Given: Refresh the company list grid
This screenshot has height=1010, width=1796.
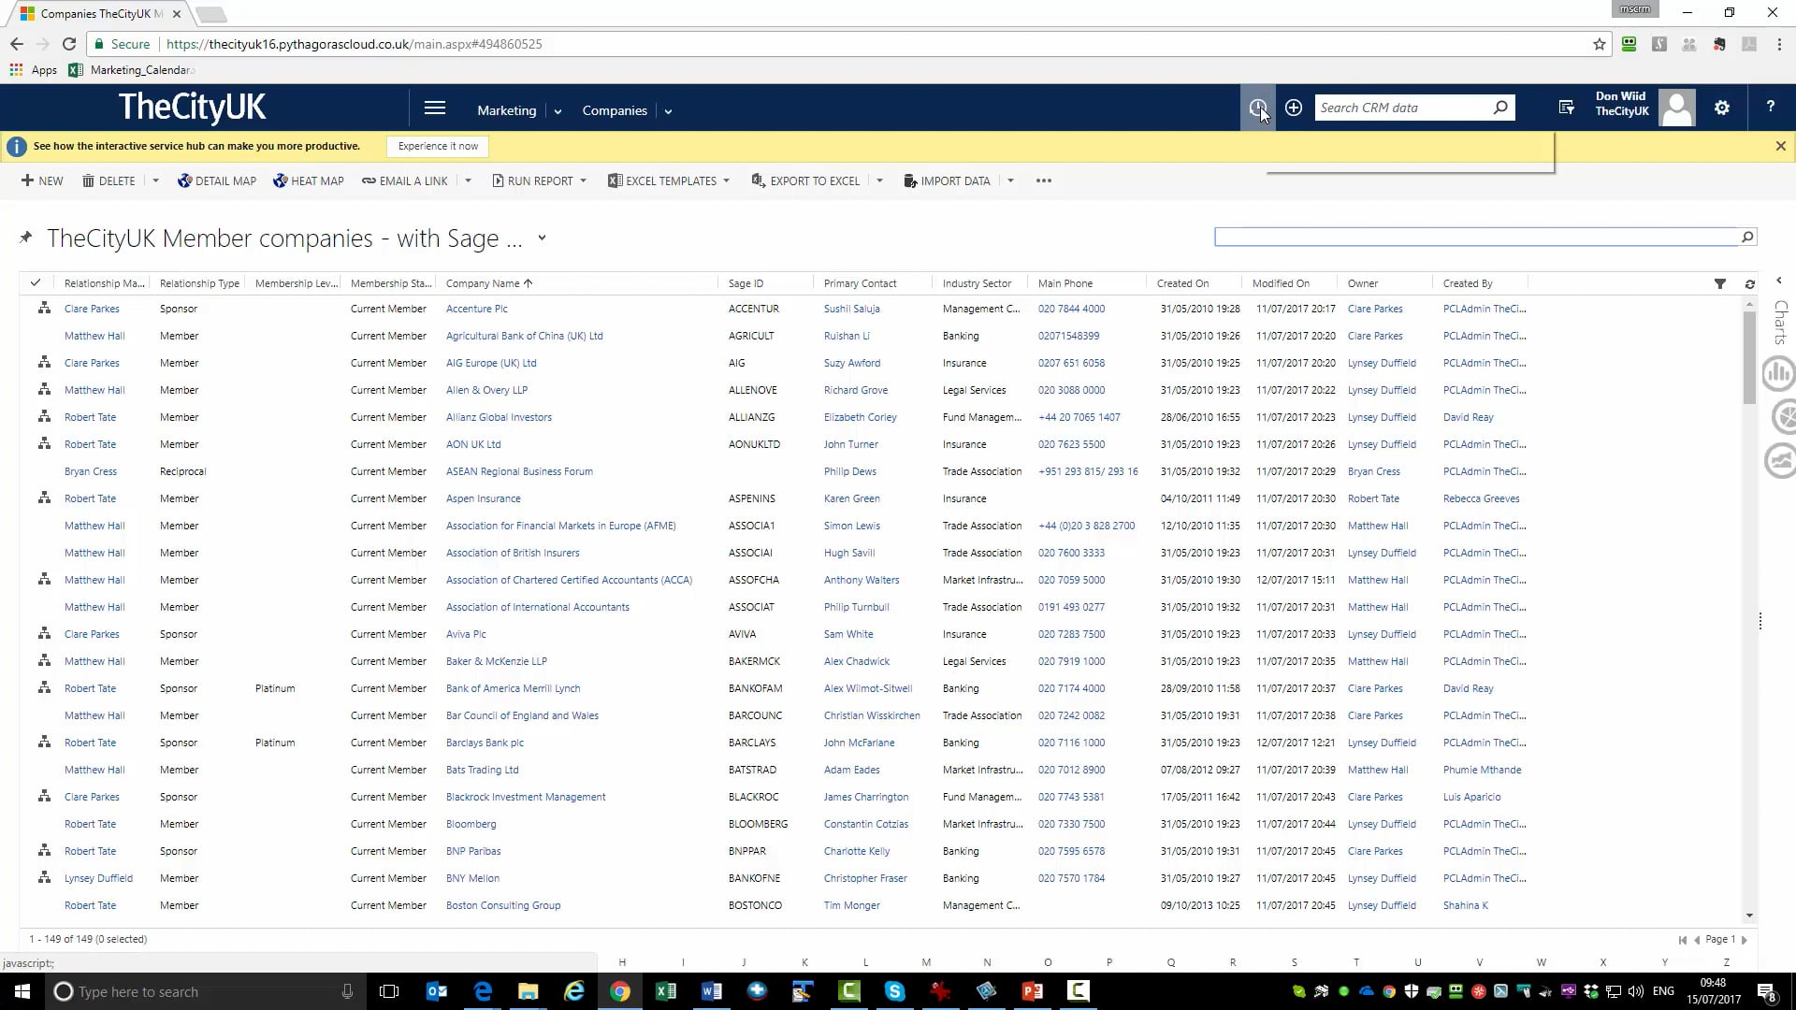Looking at the screenshot, I should point(1750,283).
